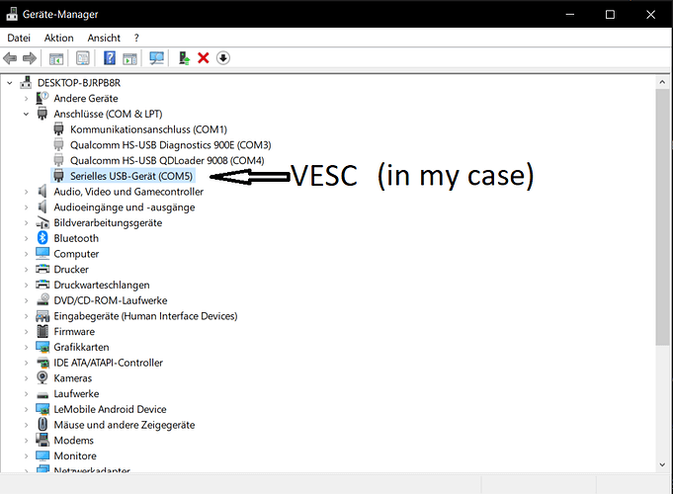Expand the Computer category

pyautogui.click(x=26, y=254)
